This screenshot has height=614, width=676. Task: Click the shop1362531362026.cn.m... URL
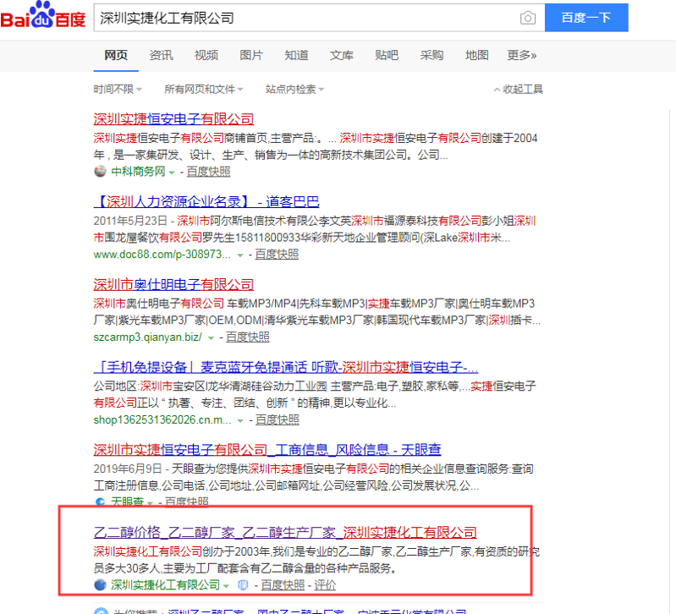(162, 419)
